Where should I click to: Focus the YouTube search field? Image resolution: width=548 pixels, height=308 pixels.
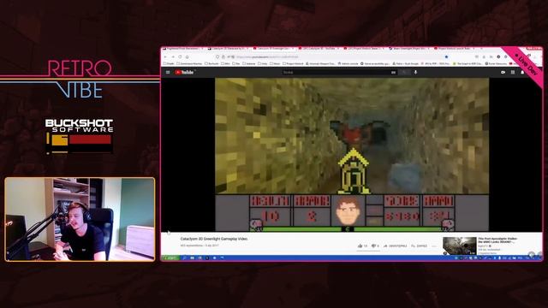[336, 72]
